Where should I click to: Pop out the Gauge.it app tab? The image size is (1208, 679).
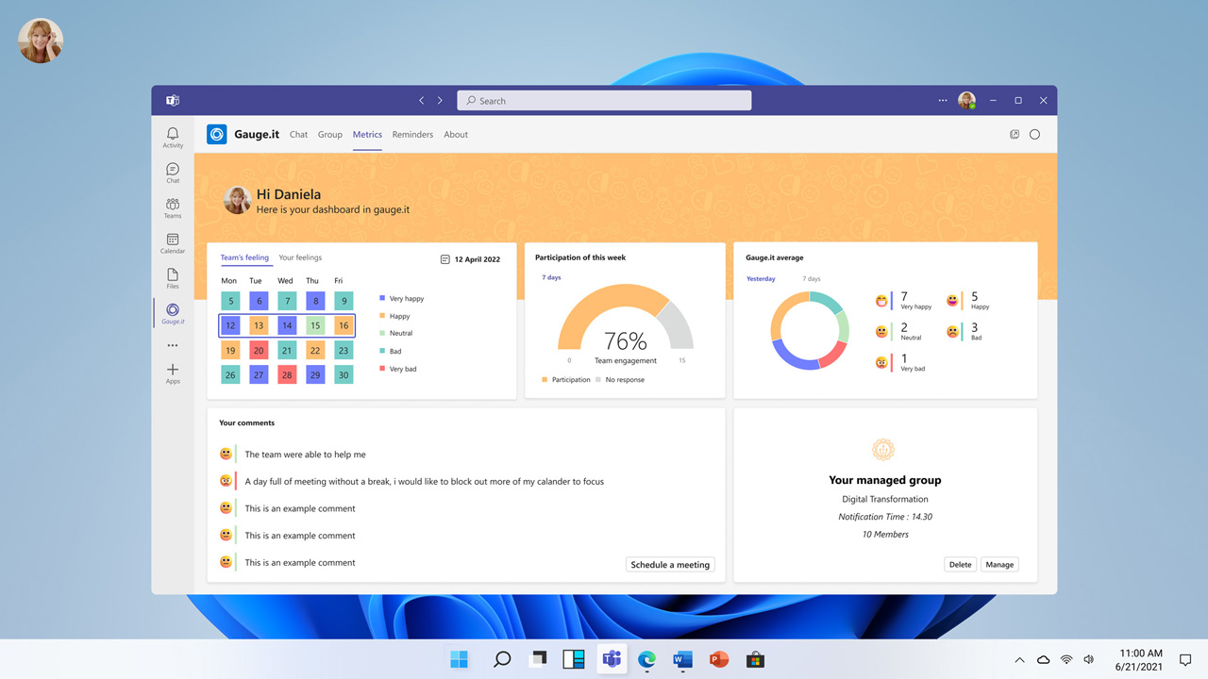point(1015,134)
